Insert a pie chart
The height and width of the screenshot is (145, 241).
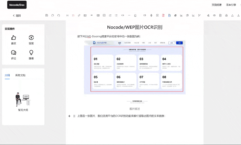pyautogui.click(x=187, y=15)
